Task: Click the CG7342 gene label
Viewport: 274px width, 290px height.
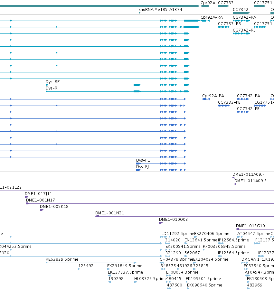Action: [x=240, y=9]
